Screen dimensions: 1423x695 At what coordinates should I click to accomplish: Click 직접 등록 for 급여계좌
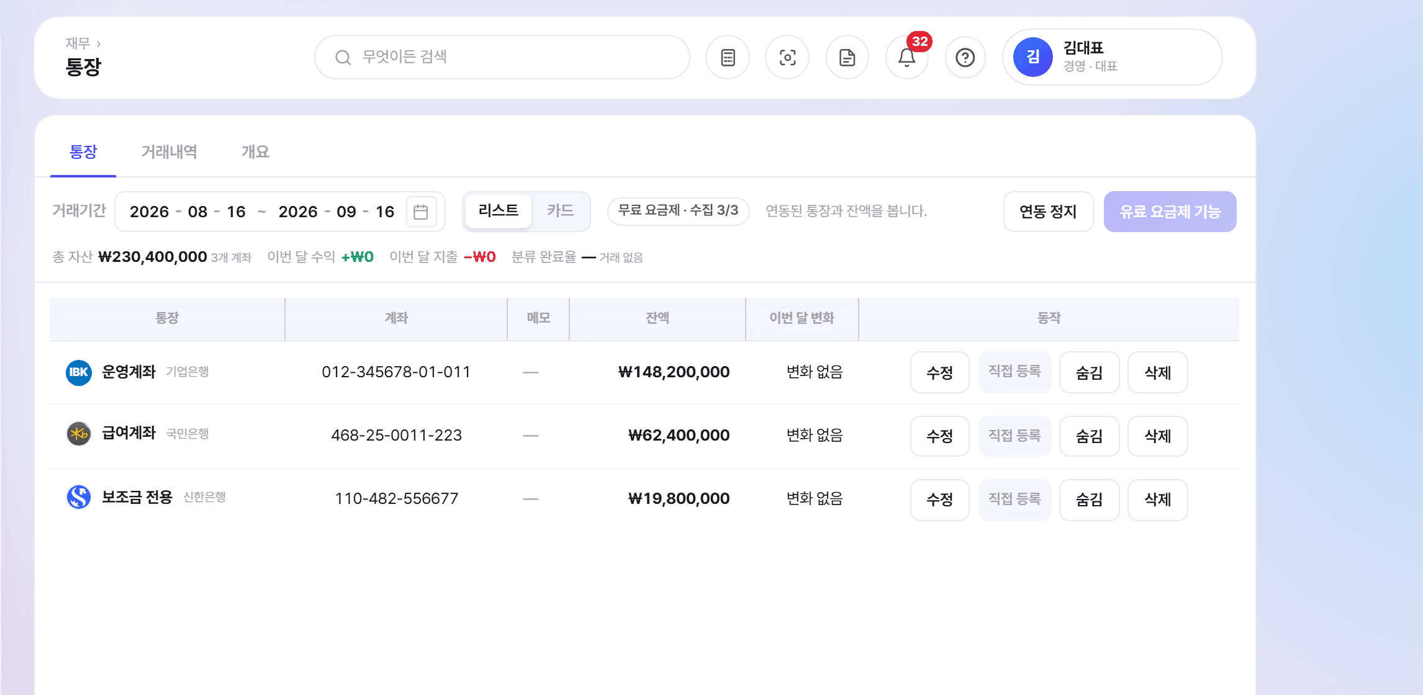point(1014,436)
